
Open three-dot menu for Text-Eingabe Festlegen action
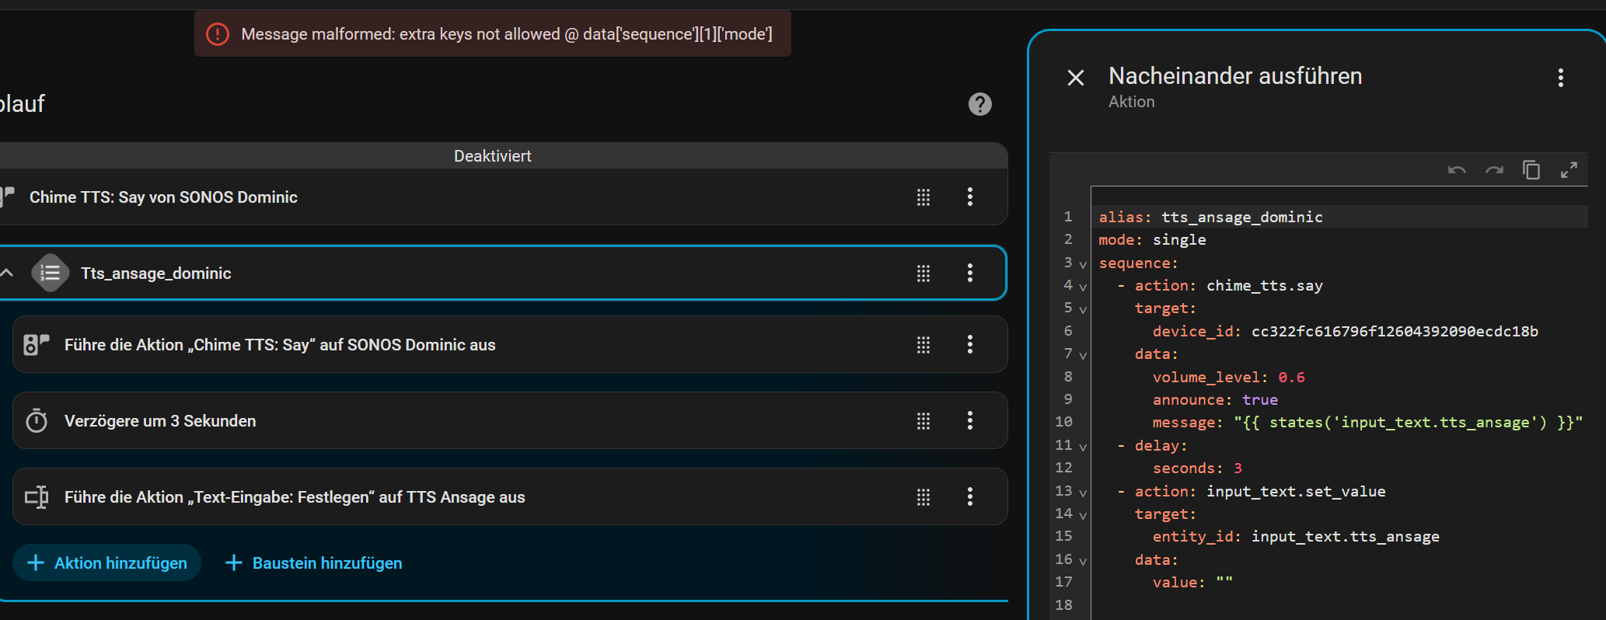(x=969, y=497)
